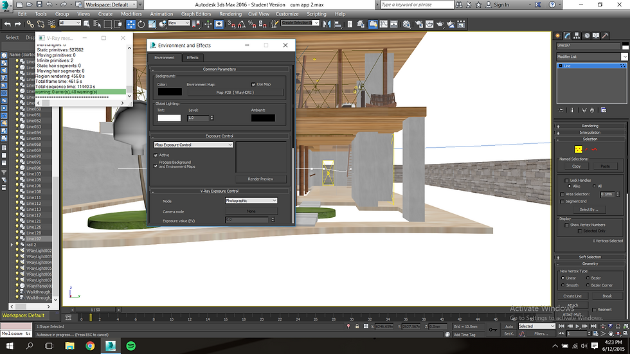Viewport: 630px width, 354px height.
Task: Toggle Process Background and Environment Maps
Action: [156, 165]
